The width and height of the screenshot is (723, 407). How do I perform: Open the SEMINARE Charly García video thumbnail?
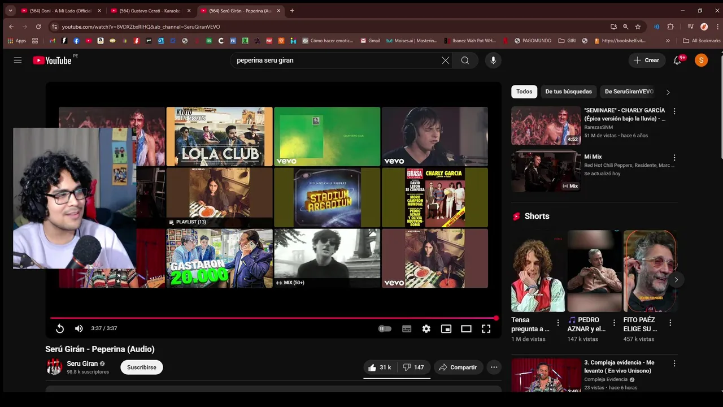click(x=546, y=125)
